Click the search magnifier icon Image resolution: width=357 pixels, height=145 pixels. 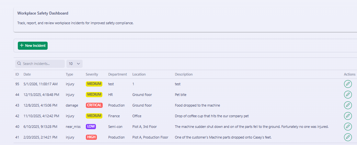tap(19, 64)
